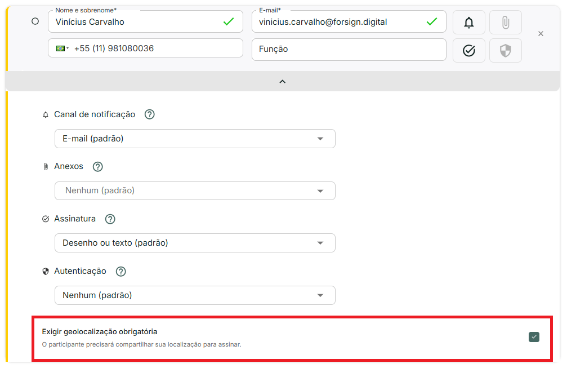
Task: Uncheck the Exigir geolocalização obrigatória checkbox
Action: [x=534, y=337]
